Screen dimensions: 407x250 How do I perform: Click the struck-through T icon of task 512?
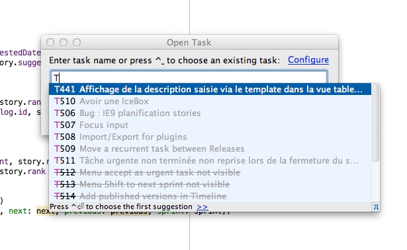(x=57, y=172)
